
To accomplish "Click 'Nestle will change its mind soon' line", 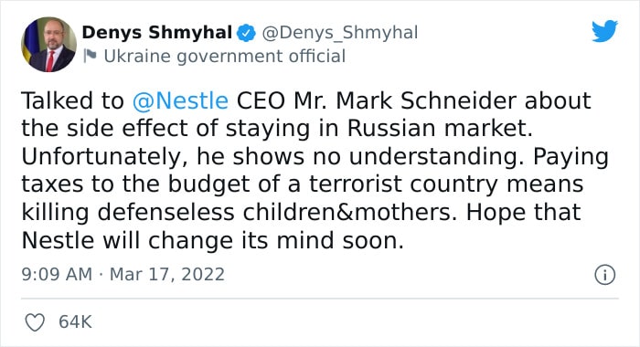I will click(x=213, y=240).
